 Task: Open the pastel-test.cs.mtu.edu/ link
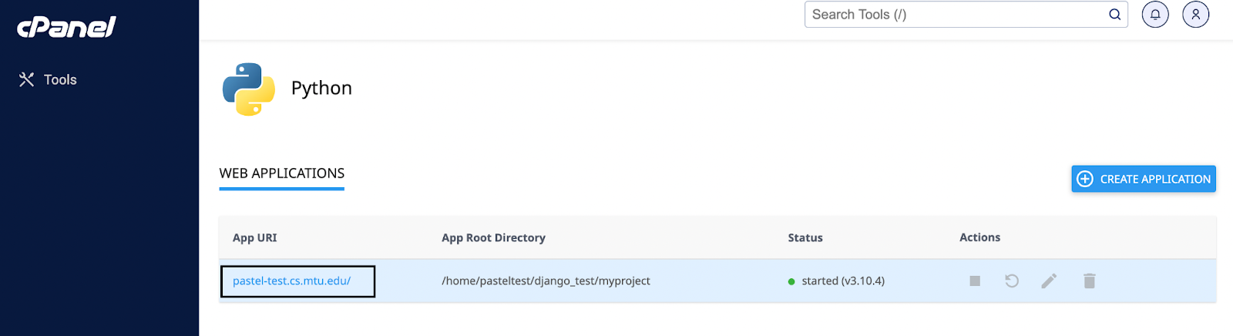pos(291,281)
